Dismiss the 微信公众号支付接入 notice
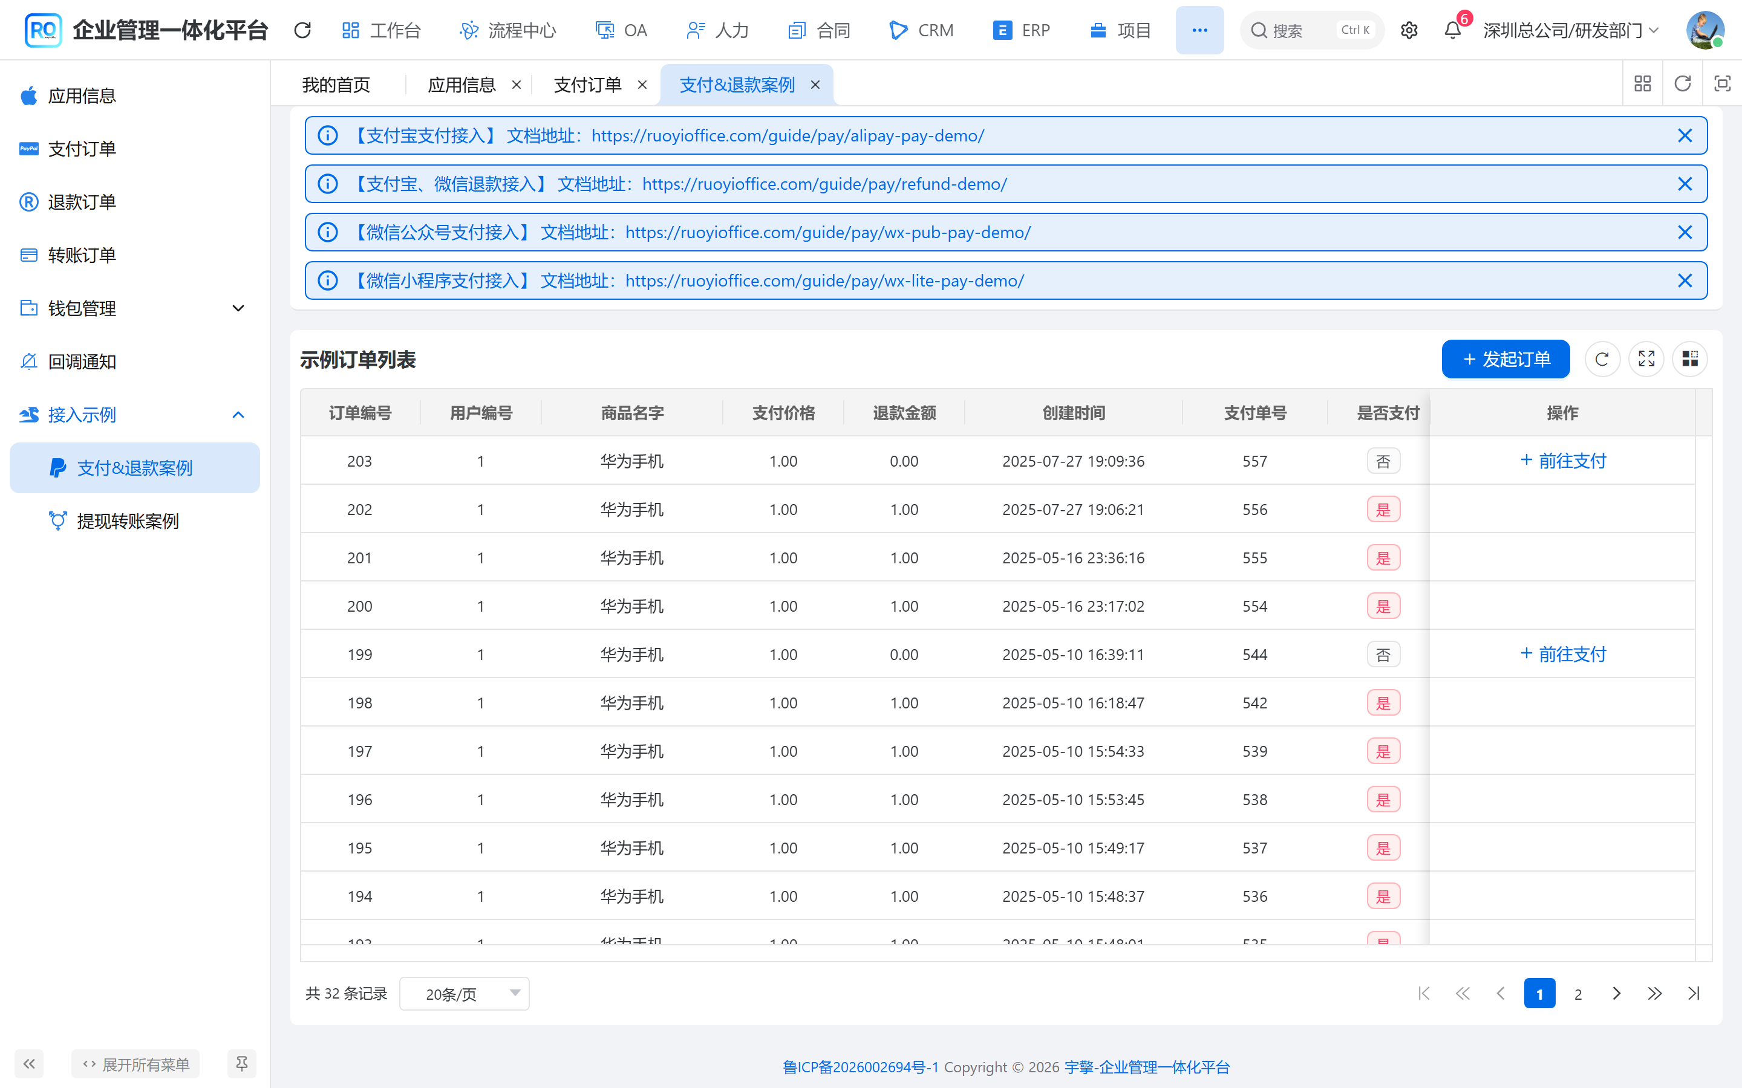 (1685, 233)
